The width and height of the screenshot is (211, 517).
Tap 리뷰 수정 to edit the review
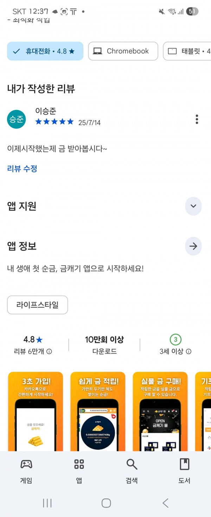[x=22, y=168]
